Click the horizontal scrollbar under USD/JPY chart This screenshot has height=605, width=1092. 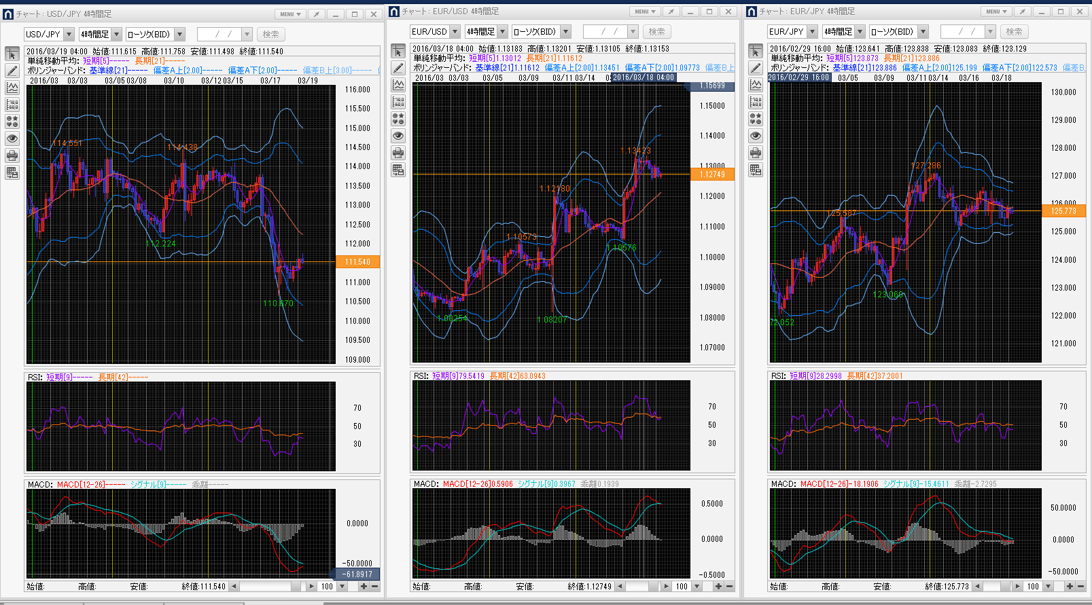point(268,587)
